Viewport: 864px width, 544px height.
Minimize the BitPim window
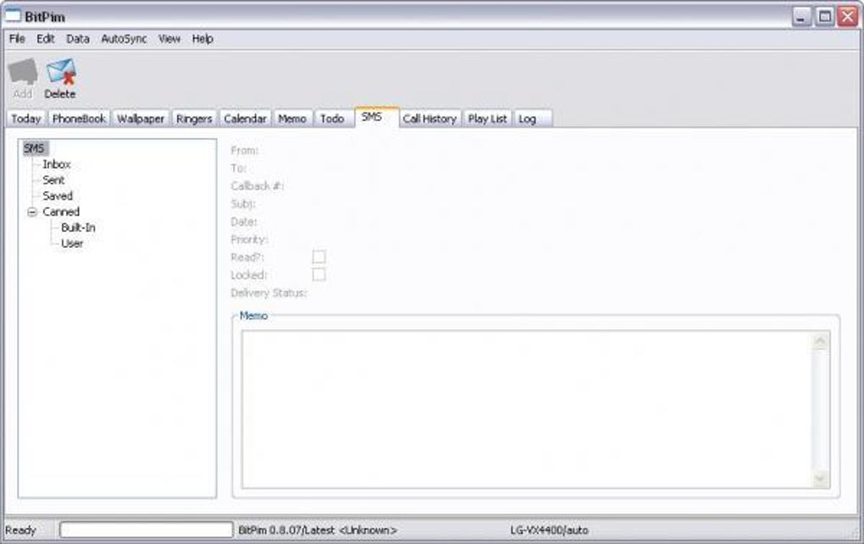click(801, 17)
